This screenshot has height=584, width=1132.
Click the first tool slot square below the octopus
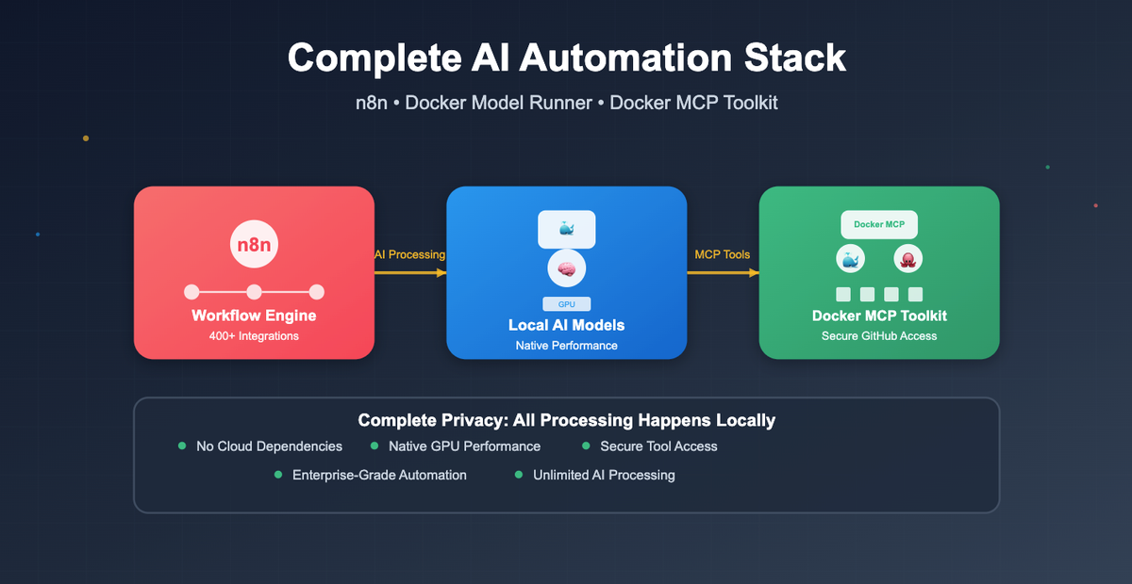pos(842,293)
